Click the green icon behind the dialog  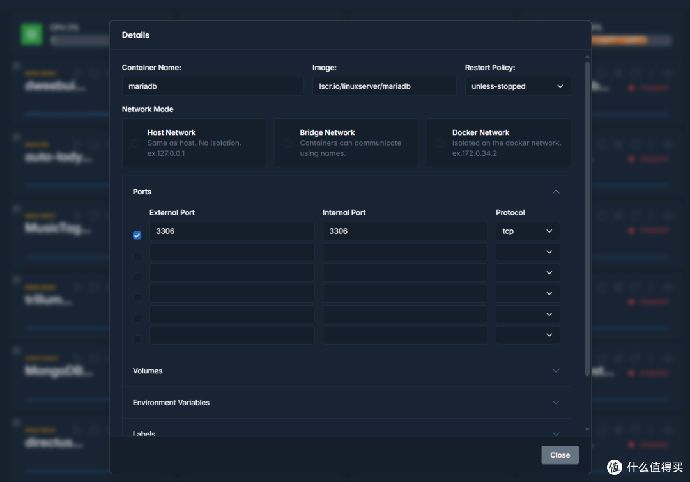pyautogui.click(x=31, y=35)
